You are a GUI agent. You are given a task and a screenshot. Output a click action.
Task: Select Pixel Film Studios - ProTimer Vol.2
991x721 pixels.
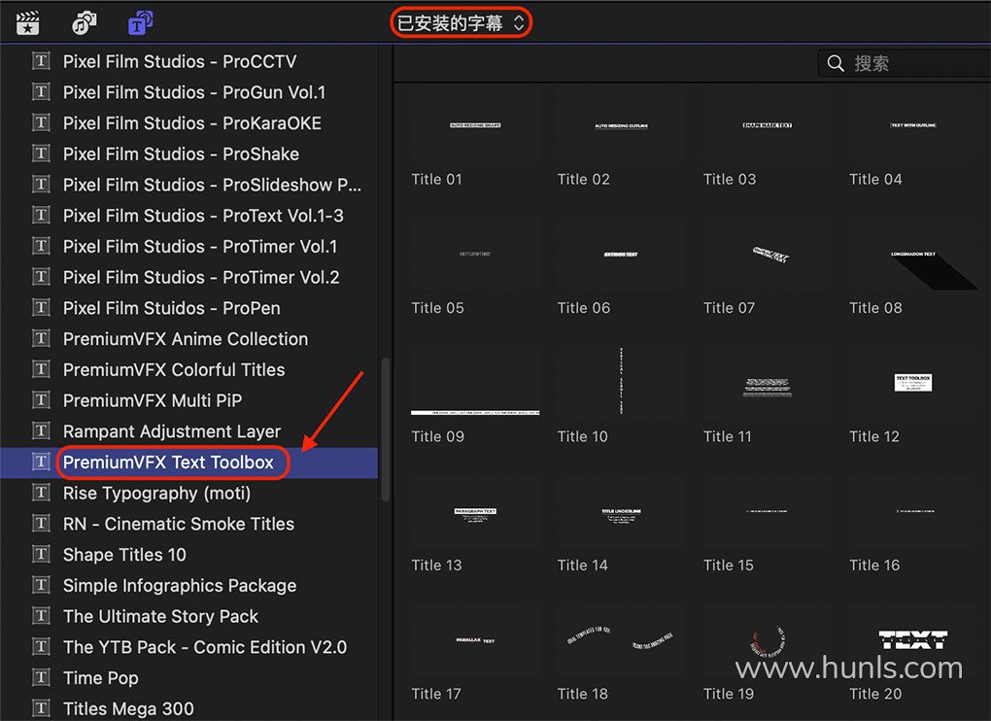coord(189,277)
